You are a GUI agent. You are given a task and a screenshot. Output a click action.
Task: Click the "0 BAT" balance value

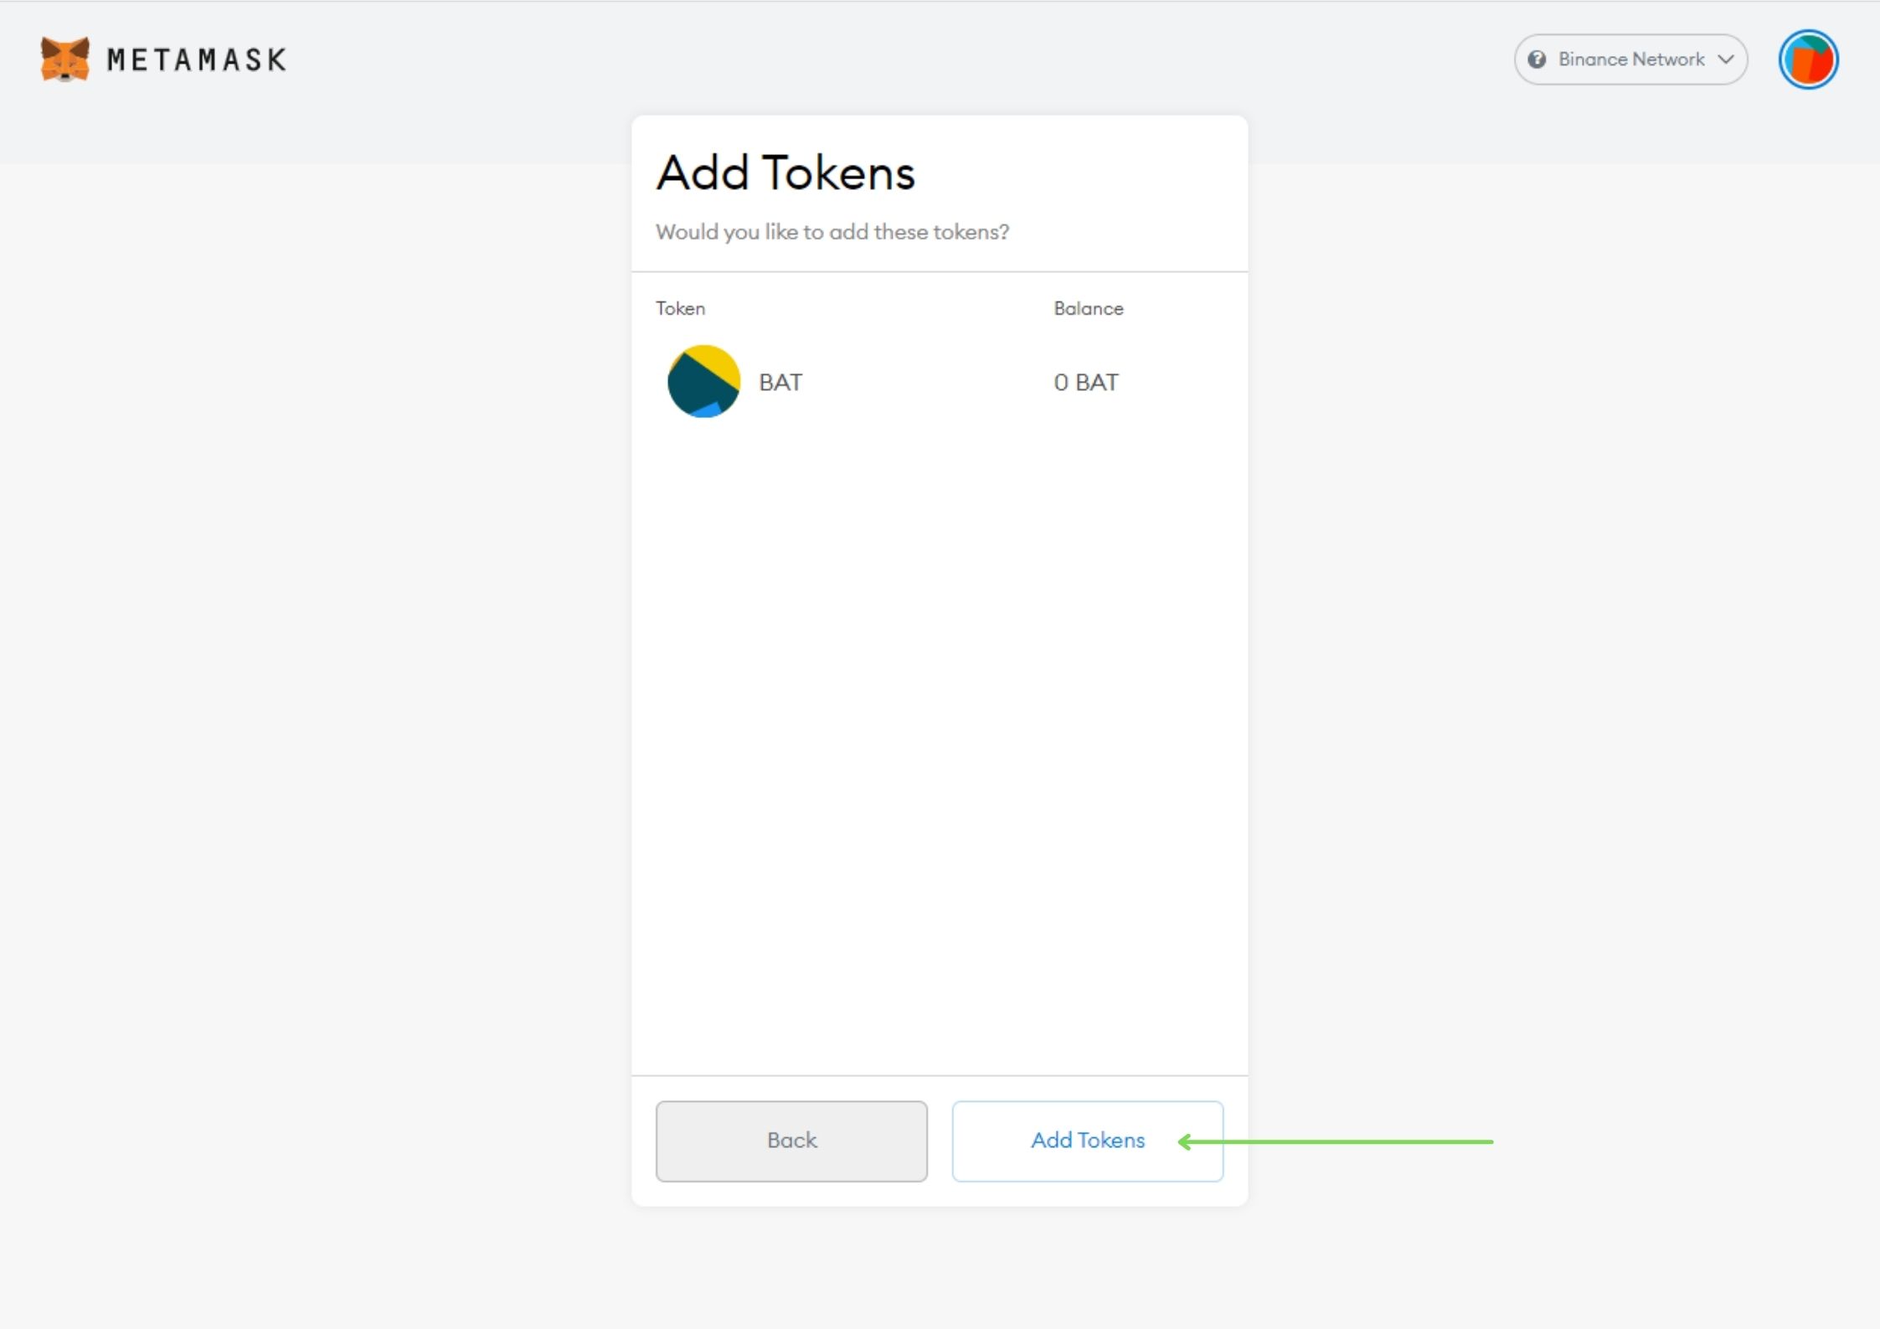click(1086, 383)
